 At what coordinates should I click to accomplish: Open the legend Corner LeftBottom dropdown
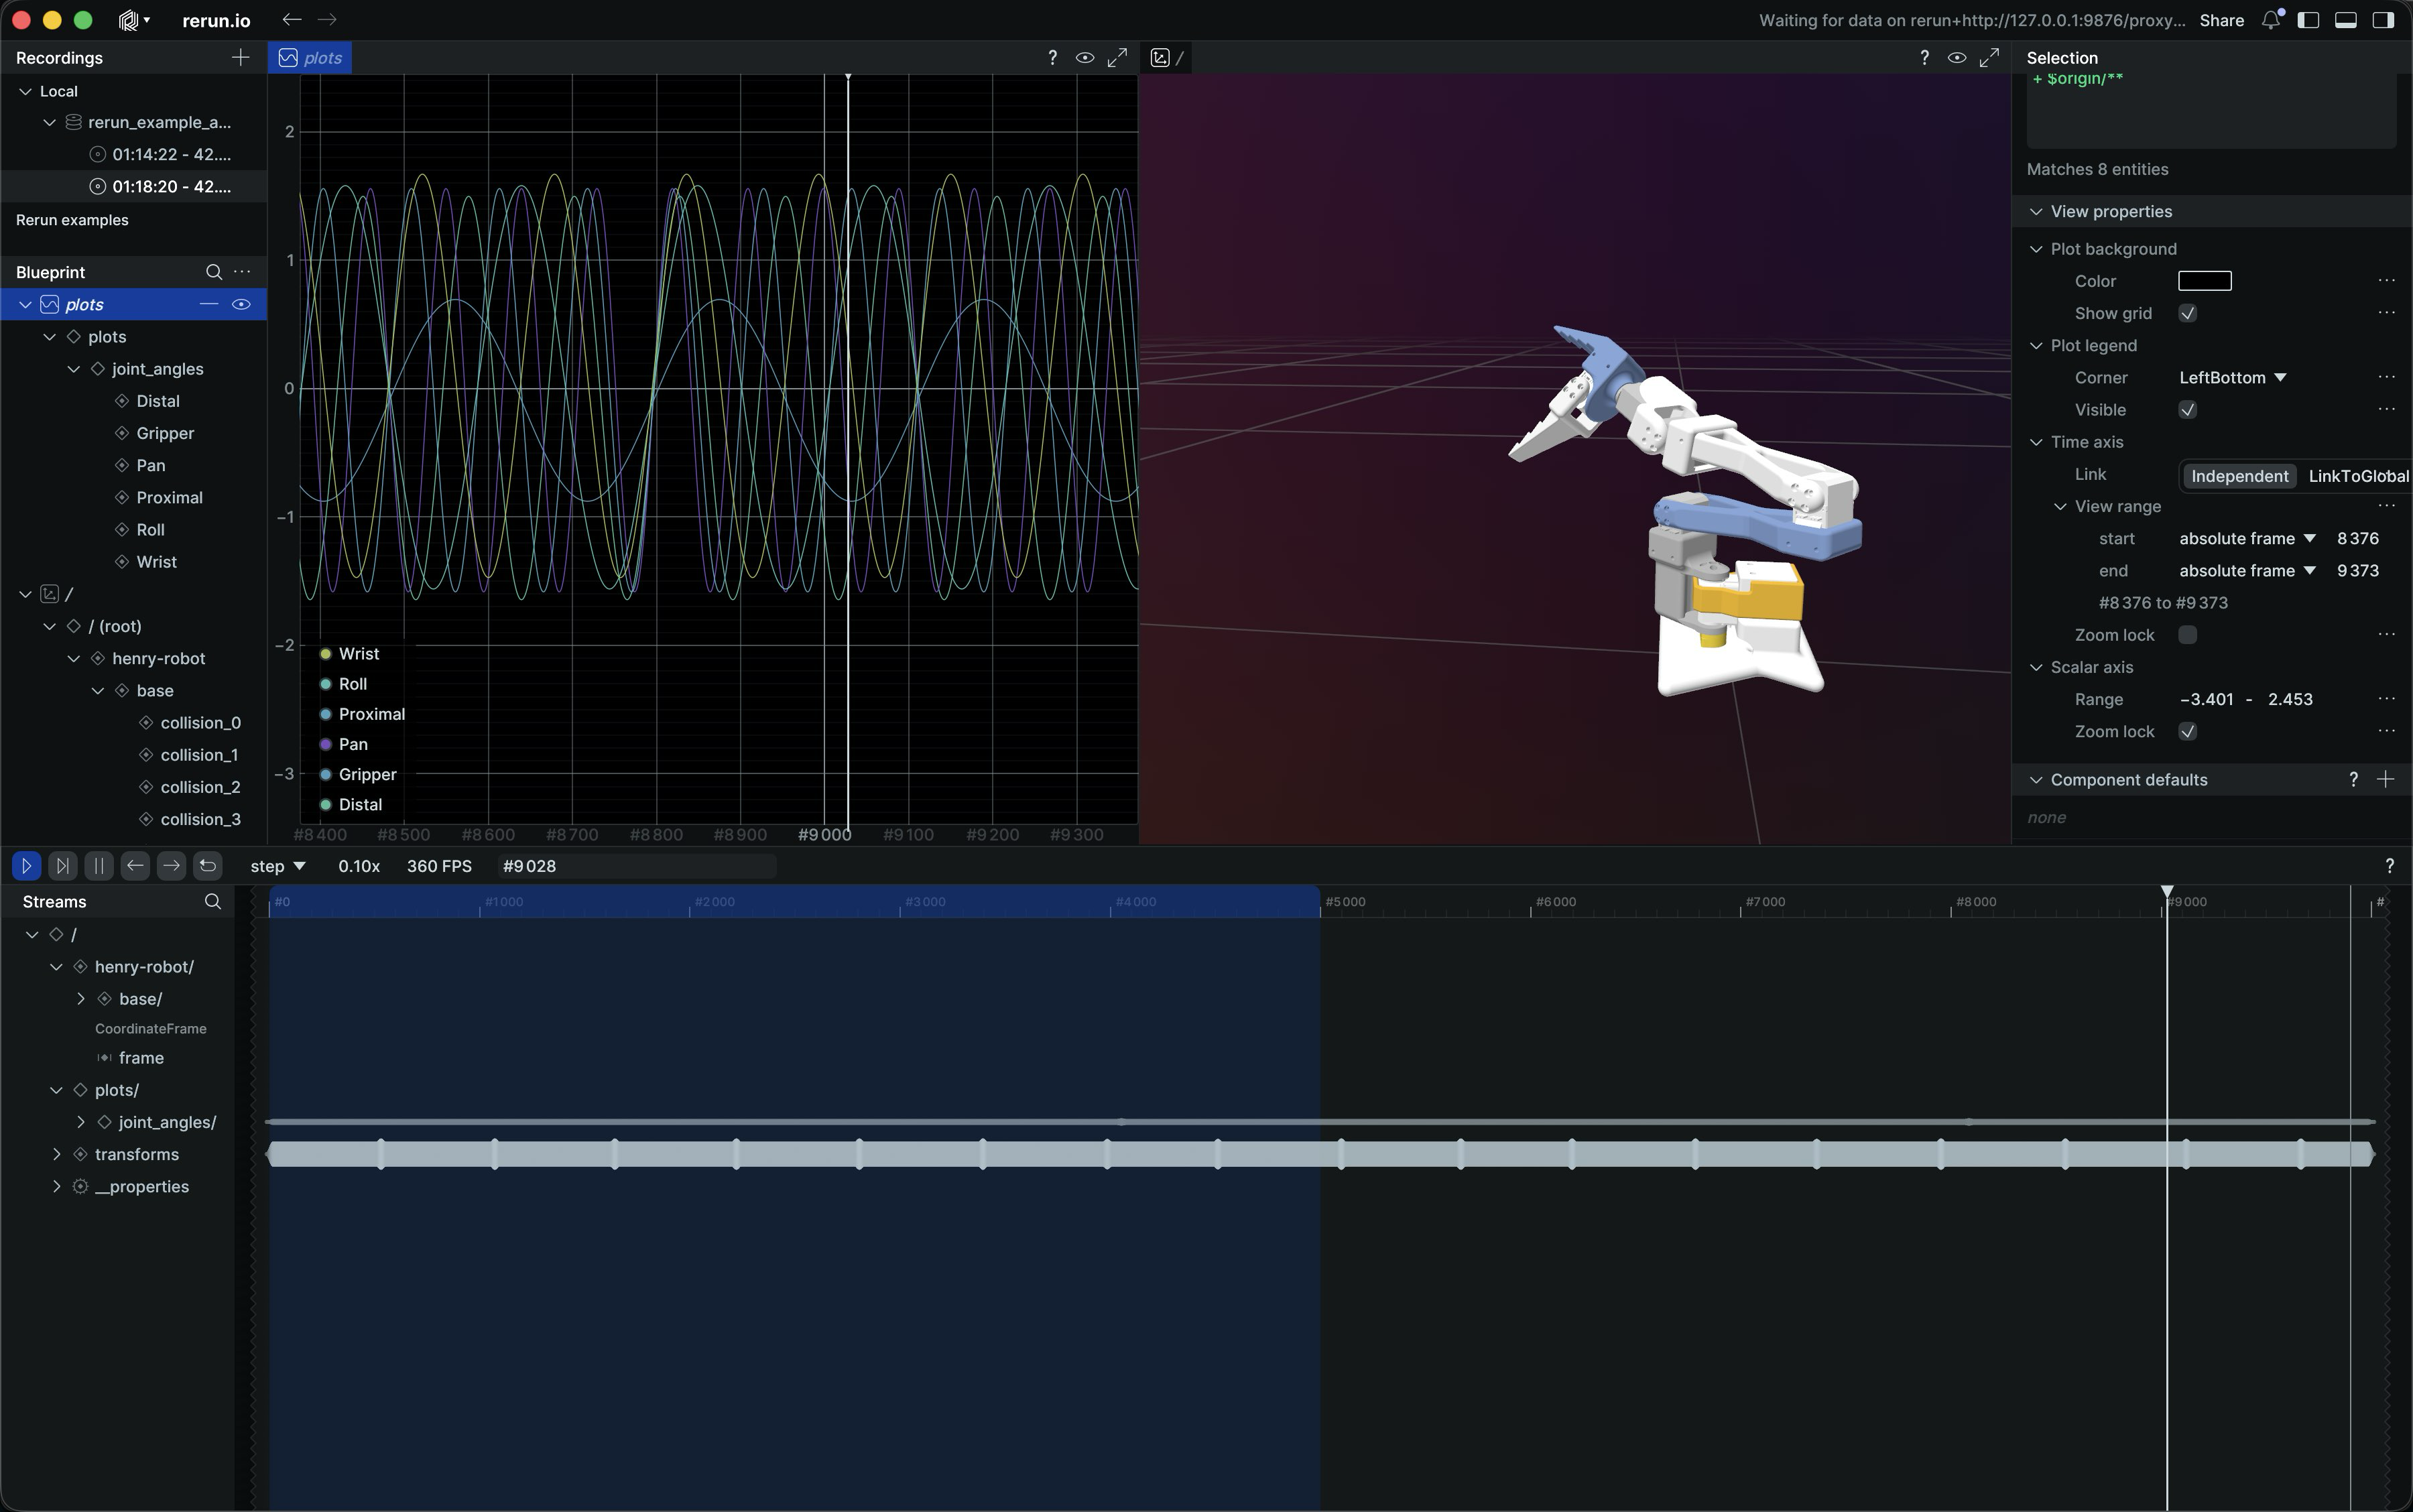coord(2232,378)
